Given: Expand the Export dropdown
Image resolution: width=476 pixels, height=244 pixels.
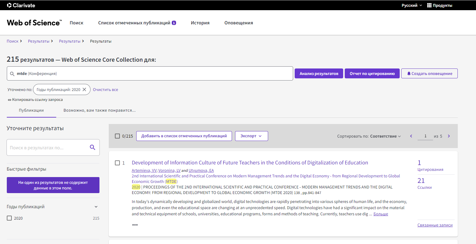Looking at the screenshot, I should (x=251, y=136).
